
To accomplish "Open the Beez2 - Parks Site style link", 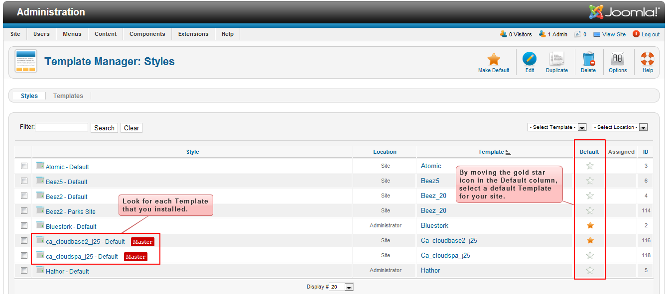I will [71, 212].
